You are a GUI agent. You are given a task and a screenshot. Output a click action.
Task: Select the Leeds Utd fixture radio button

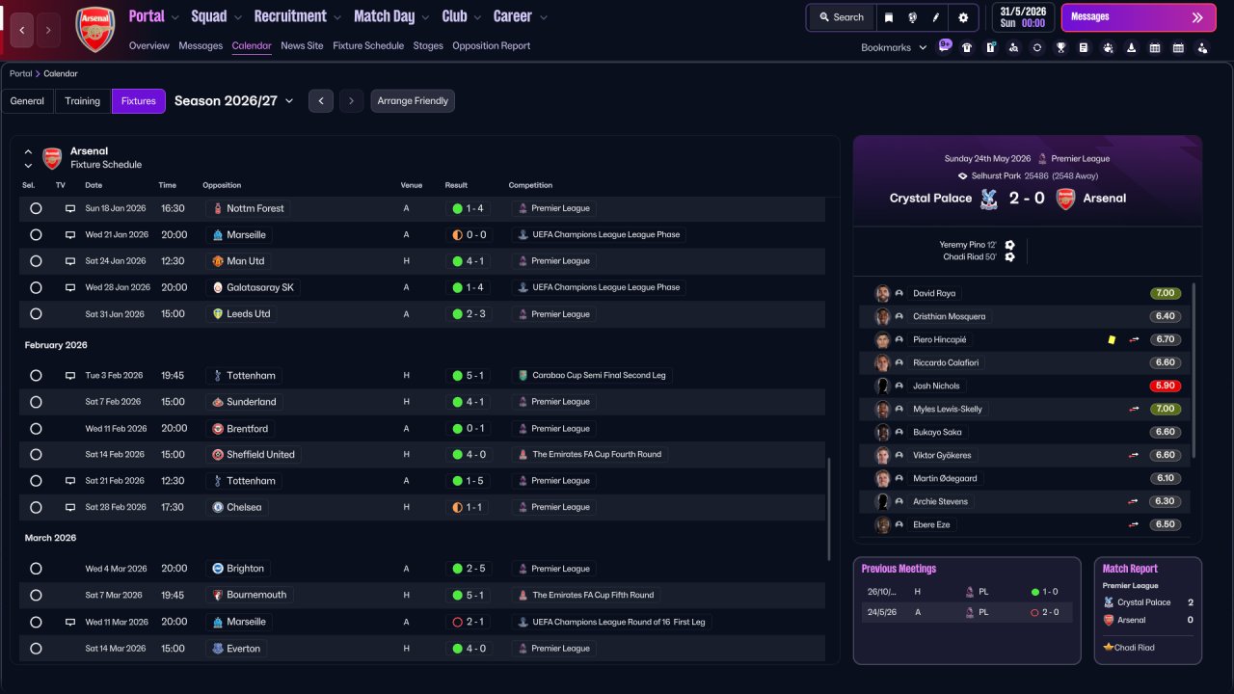pyautogui.click(x=36, y=314)
